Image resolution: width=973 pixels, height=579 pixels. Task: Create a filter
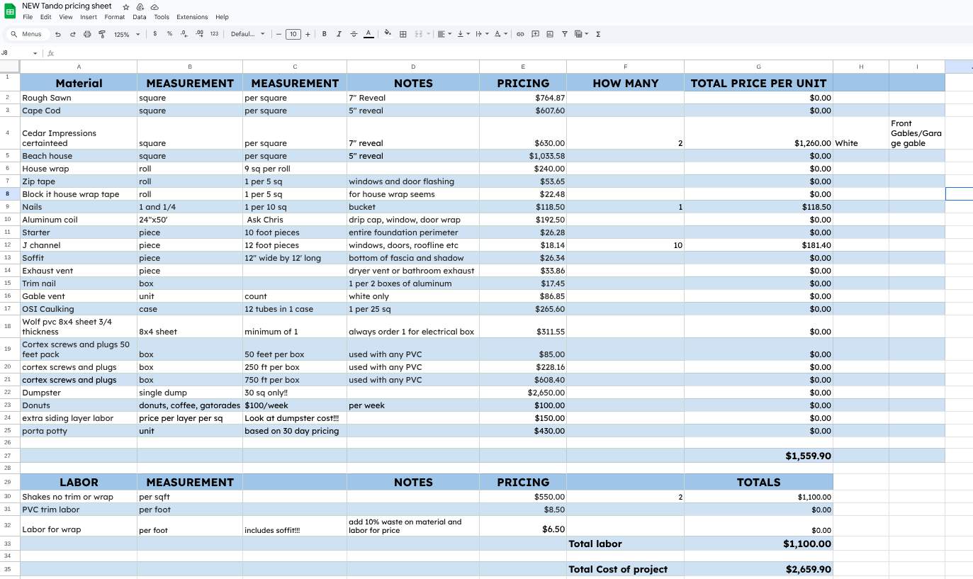565,34
